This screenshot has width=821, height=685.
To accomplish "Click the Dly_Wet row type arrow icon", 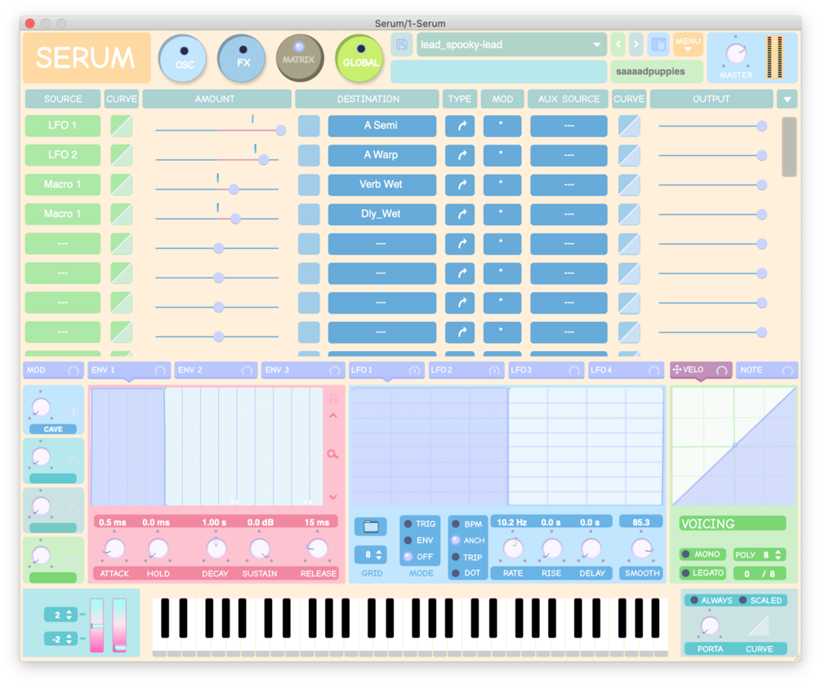I will click(x=460, y=214).
